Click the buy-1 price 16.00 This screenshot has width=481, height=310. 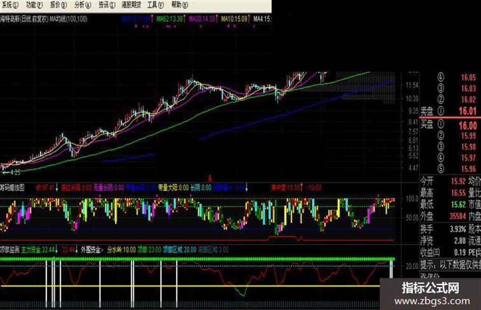(x=467, y=125)
